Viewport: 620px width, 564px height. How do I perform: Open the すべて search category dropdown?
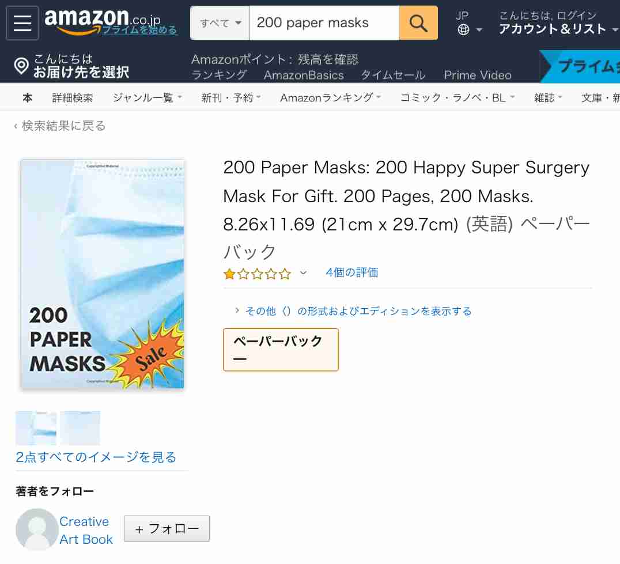[220, 23]
